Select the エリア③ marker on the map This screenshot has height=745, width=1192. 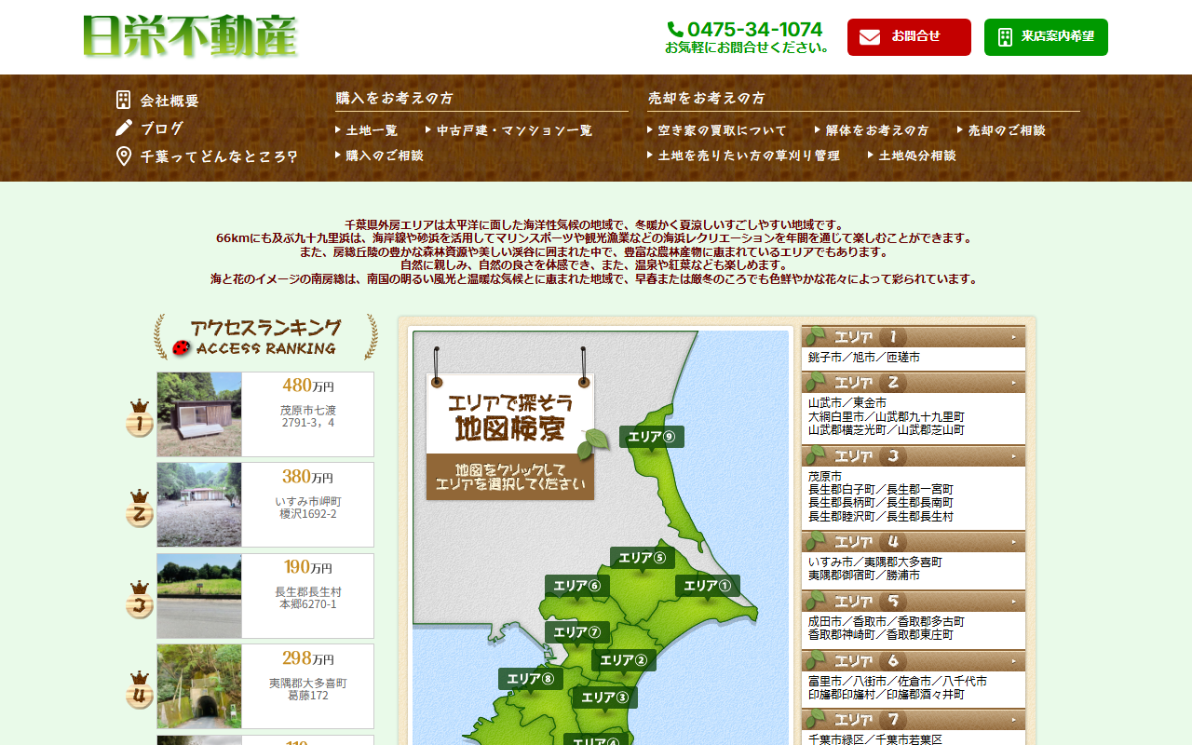pos(605,698)
